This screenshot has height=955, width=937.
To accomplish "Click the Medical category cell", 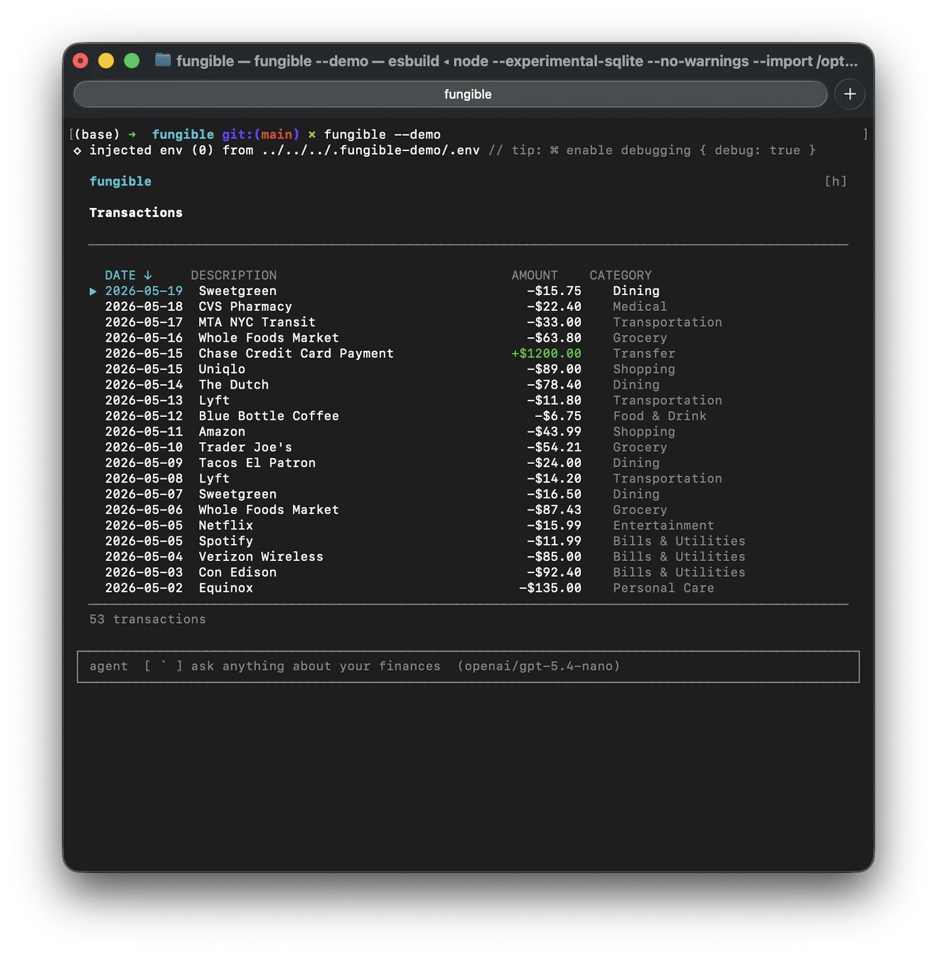I will 640,306.
